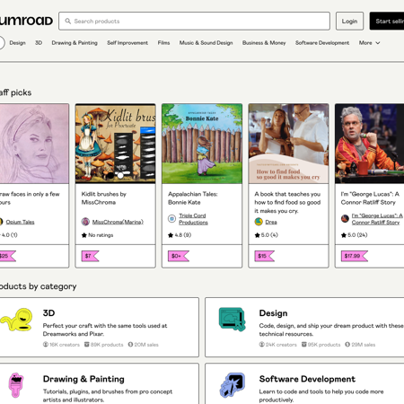Click the blue Software Development icon
Viewport: 404px width, 404px height.
[233, 385]
